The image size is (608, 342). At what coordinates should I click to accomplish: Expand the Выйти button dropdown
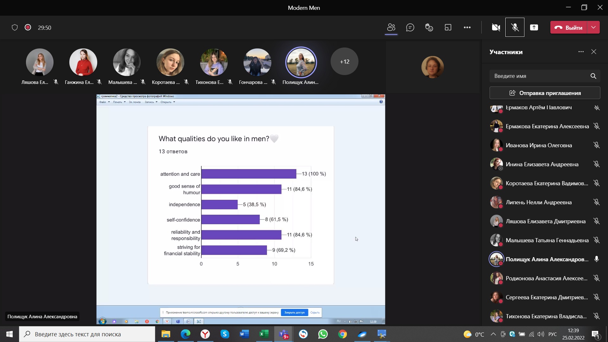click(593, 27)
